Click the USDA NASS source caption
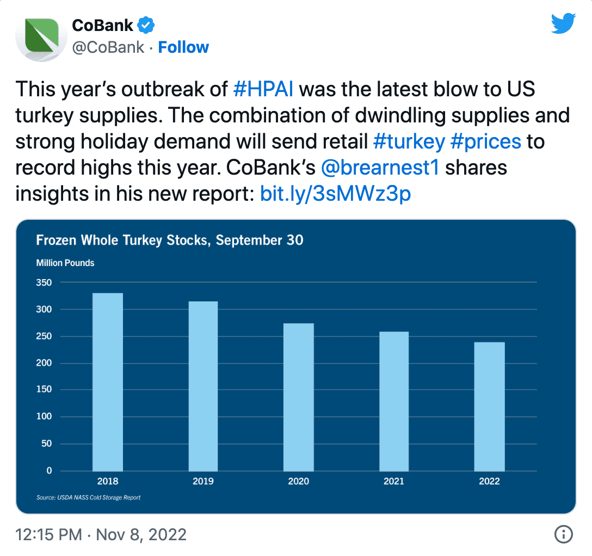The width and height of the screenshot is (592, 556). 88,497
